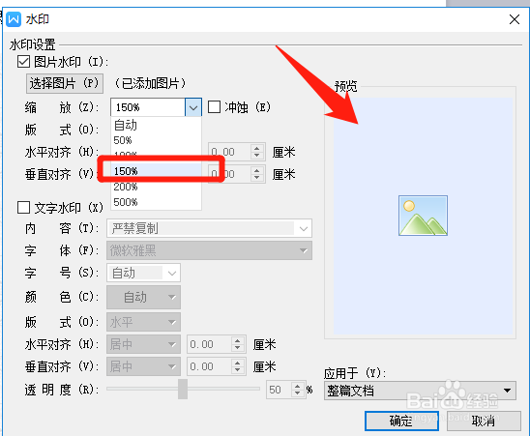Uncheck the 图片水印 checkbox
Image resolution: width=530 pixels, height=436 pixels.
point(23,62)
